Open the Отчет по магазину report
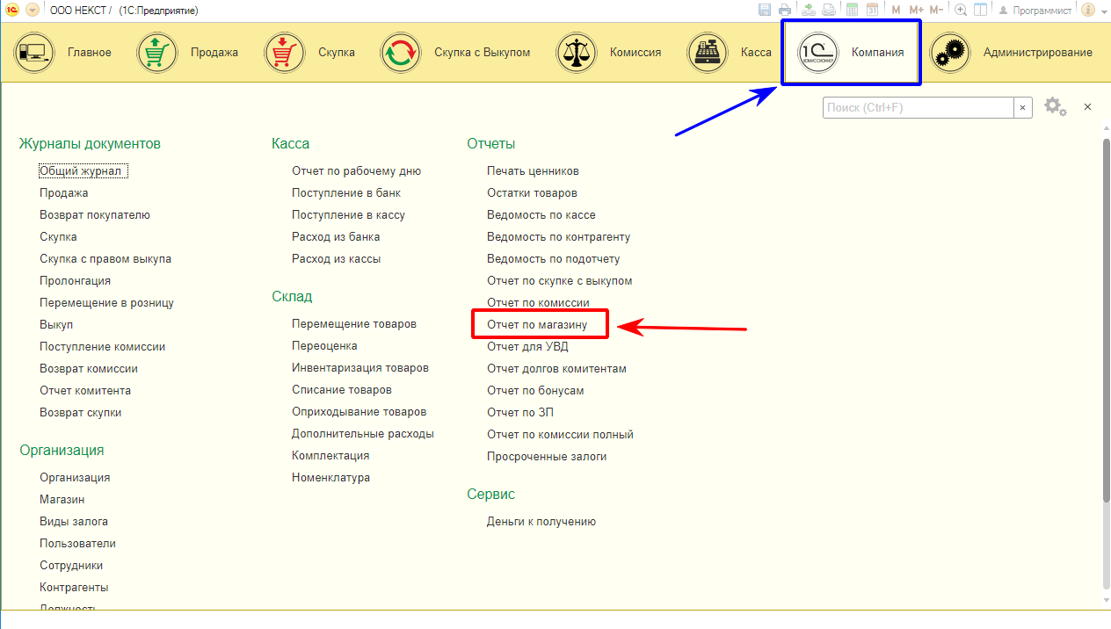Screen dimensions: 1111x629 pos(537,325)
